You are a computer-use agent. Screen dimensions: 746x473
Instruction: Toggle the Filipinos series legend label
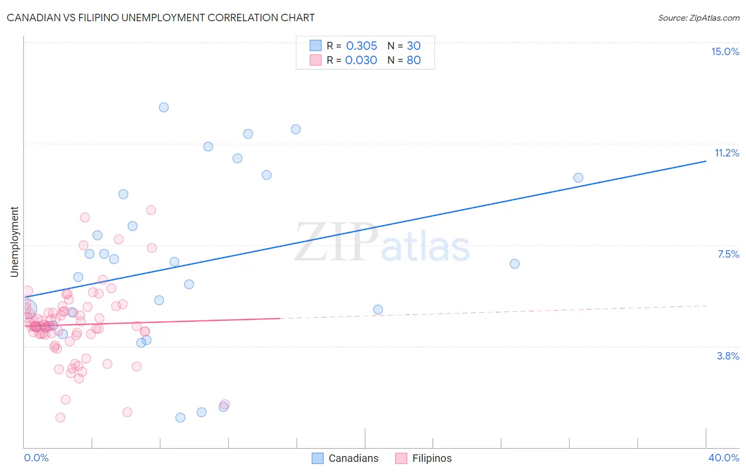(432, 458)
